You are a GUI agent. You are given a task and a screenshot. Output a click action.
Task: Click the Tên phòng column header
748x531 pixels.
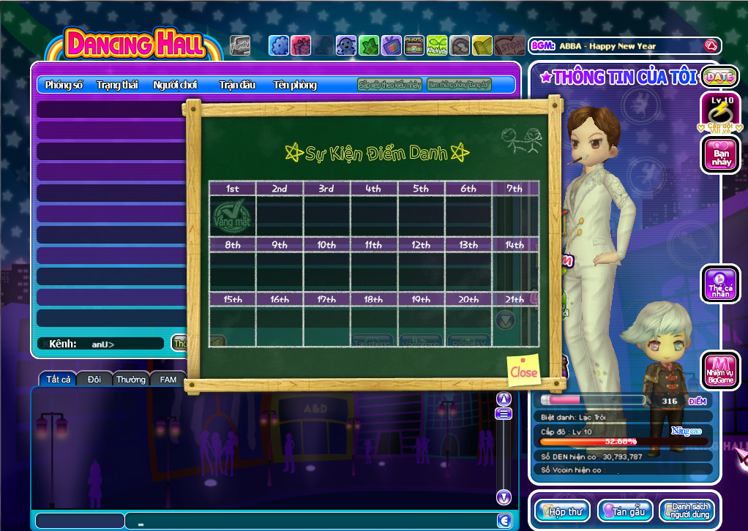pyautogui.click(x=295, y=85)
